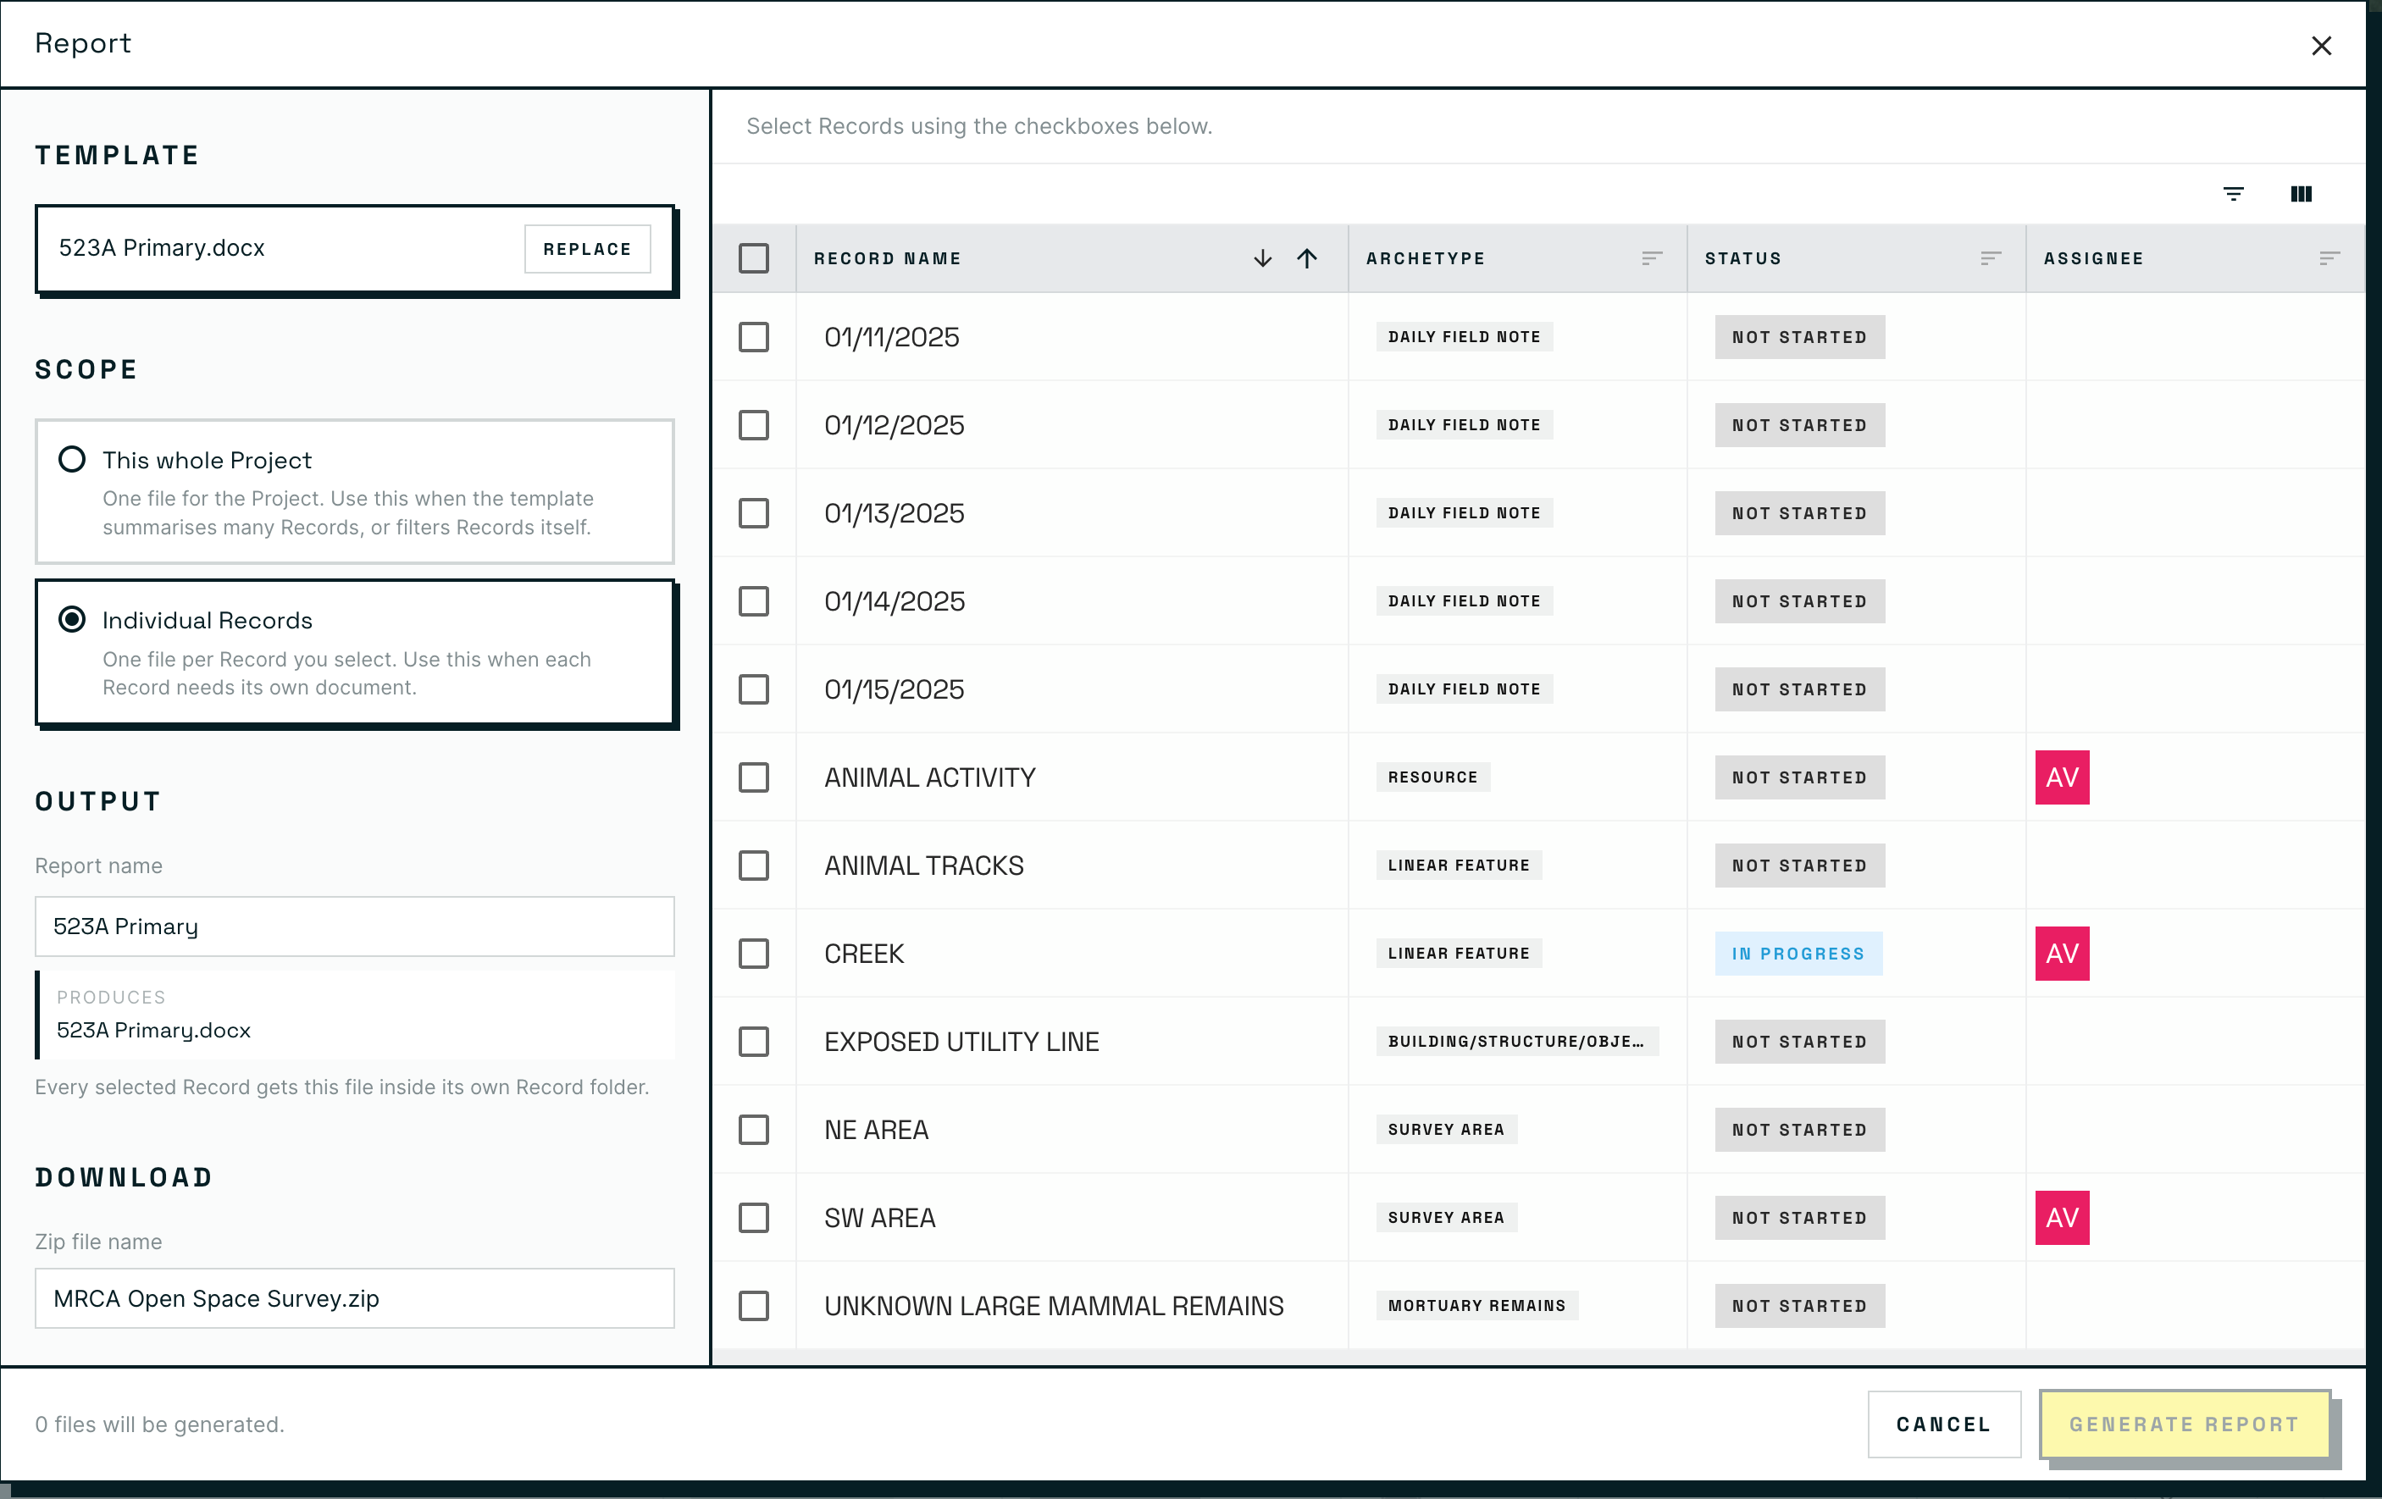This screenshot has width=2382, height=1499.
Task: Click the Replace template button
Action: click(588, 249)
